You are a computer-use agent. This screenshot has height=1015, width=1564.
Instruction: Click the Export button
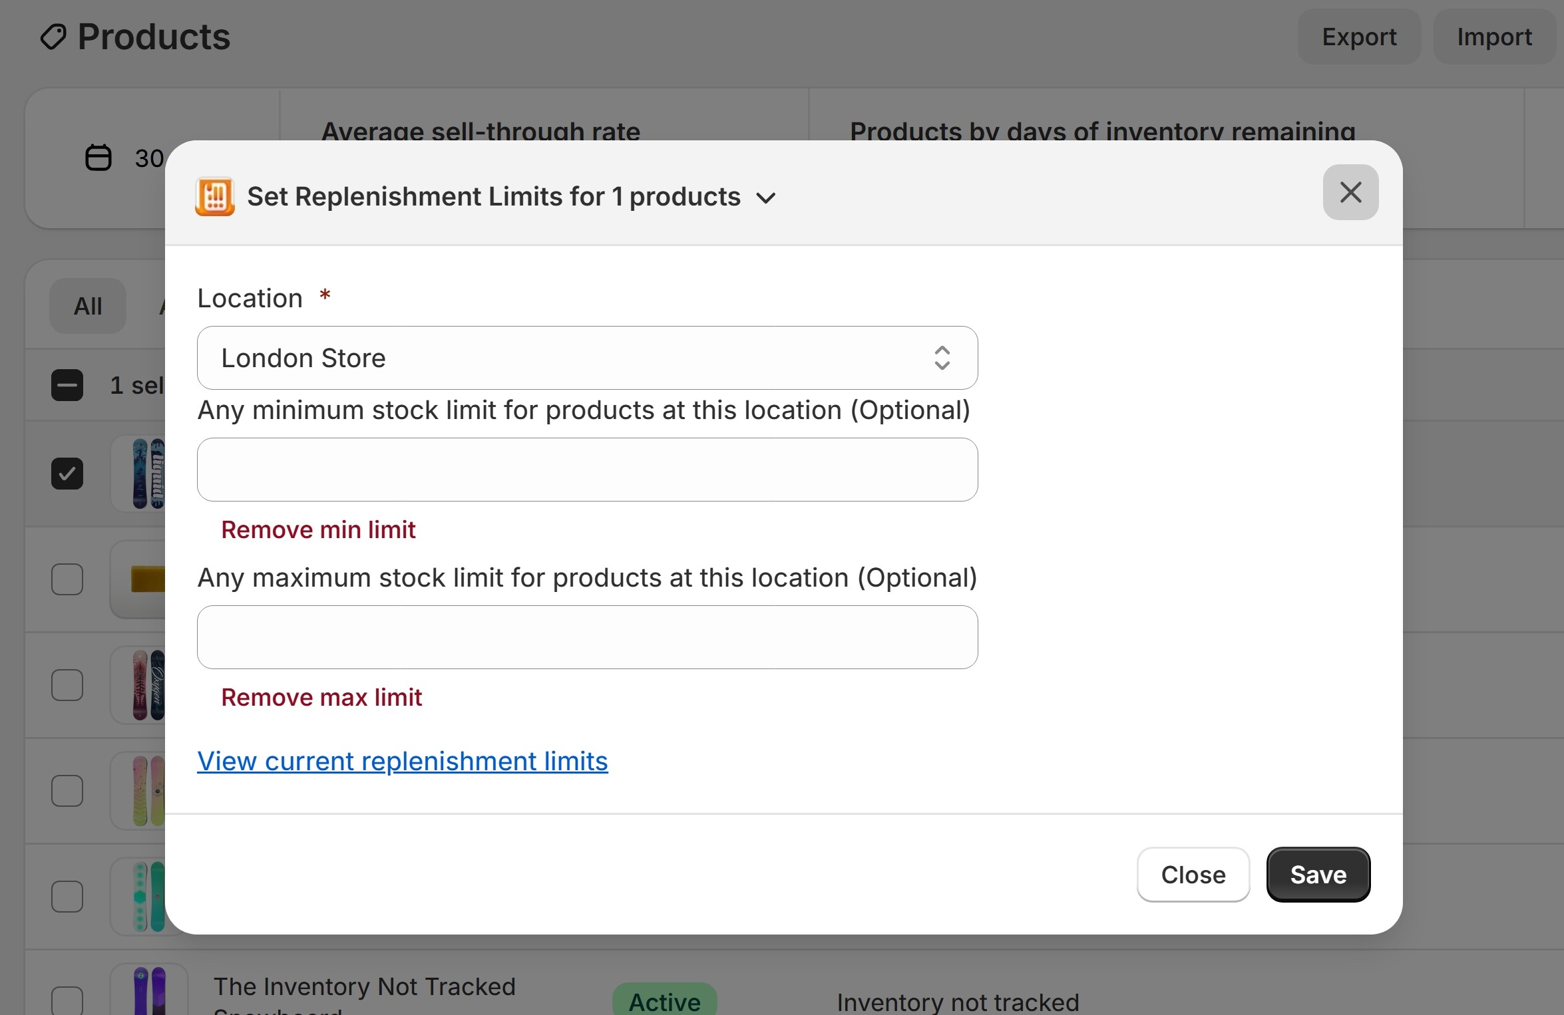1358,37
